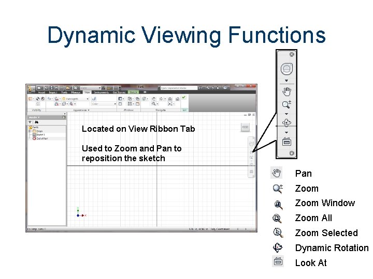Expand arrow below enlarged Zoom icon
Image resolution: width=373 pixels, height=279 pixels.
[286, 114]
